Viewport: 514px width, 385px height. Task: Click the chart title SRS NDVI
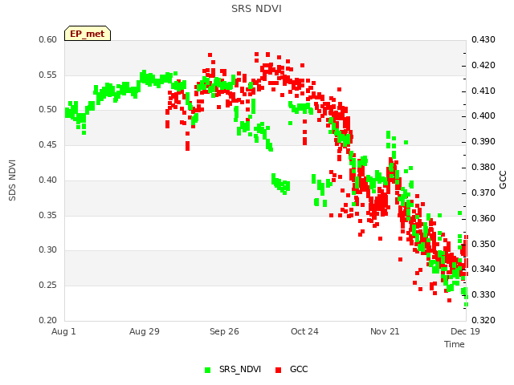click(x=256, y=9)
